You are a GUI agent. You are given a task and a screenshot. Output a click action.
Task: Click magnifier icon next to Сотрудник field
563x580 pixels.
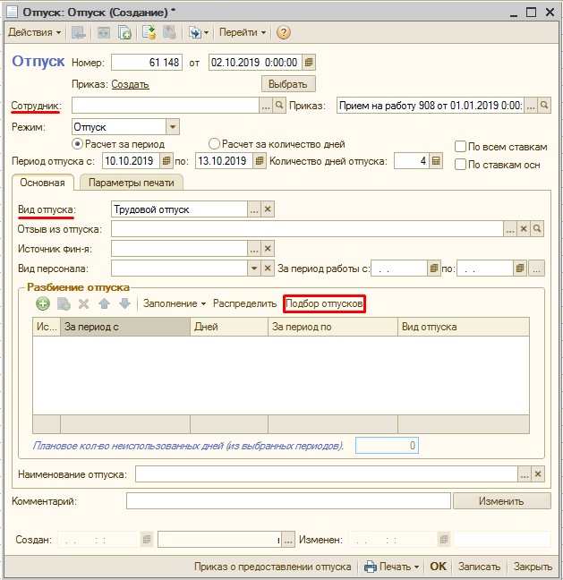[279, 106]
